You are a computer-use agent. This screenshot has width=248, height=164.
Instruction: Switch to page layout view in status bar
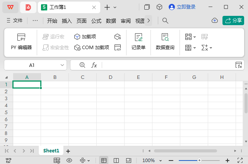116,160
